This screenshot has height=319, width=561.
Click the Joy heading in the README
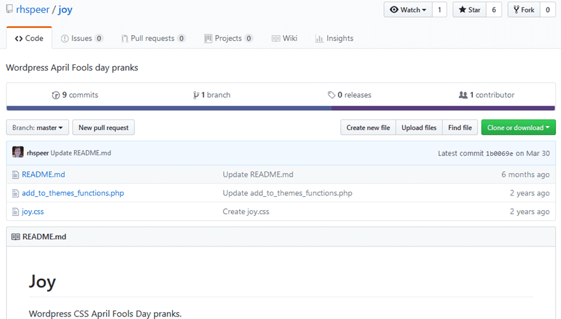[42, 281]
